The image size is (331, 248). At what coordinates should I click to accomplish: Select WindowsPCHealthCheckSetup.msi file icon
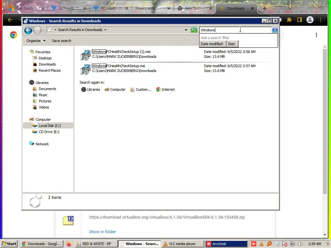(x=85, y=69)
